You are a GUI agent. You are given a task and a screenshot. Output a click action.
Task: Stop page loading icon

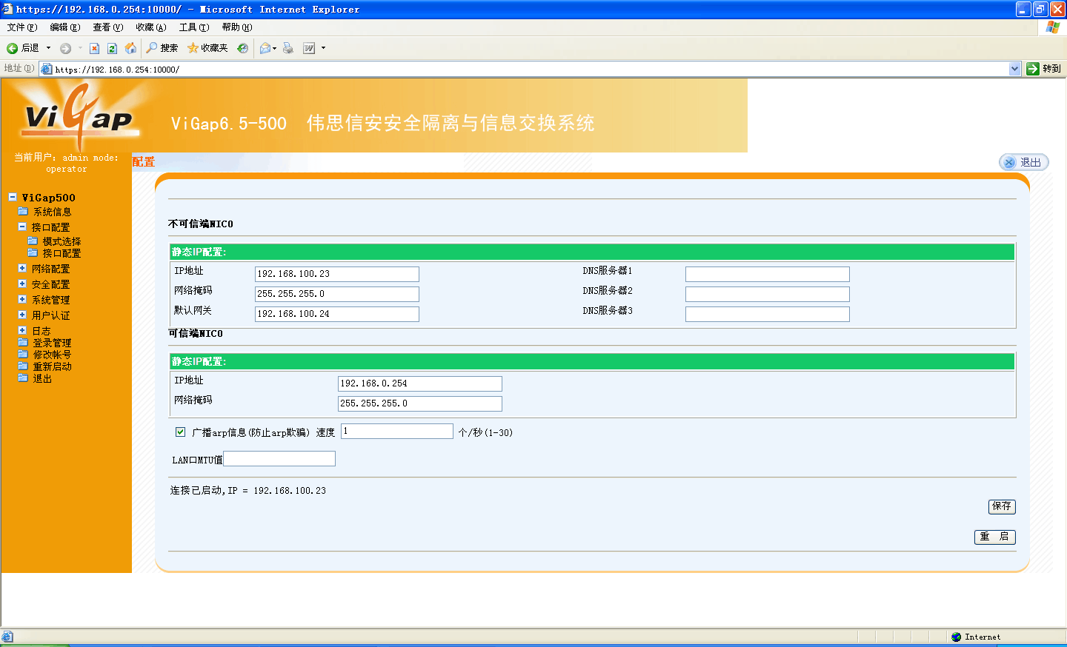click(x=94, y=48)
